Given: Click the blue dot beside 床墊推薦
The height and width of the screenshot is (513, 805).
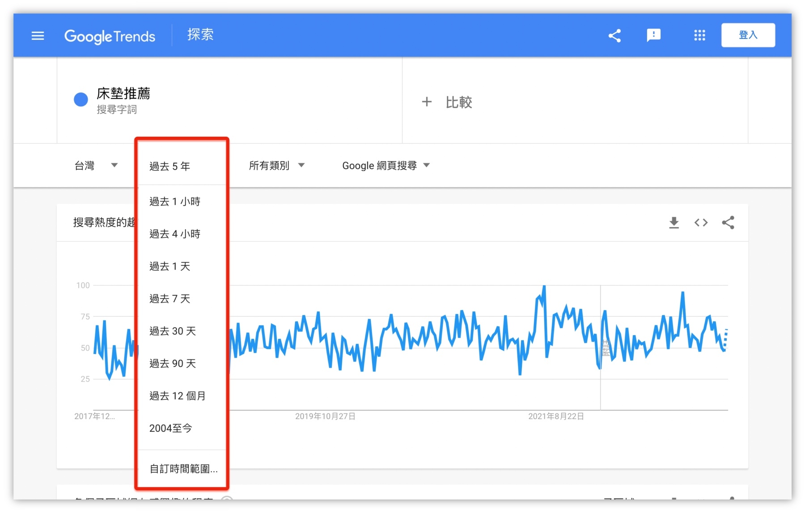Looking at the screenshot, I should point(81,100).
